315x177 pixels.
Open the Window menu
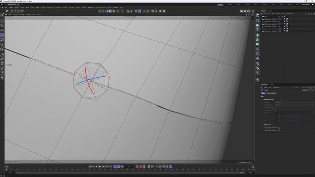click(116, 8)
